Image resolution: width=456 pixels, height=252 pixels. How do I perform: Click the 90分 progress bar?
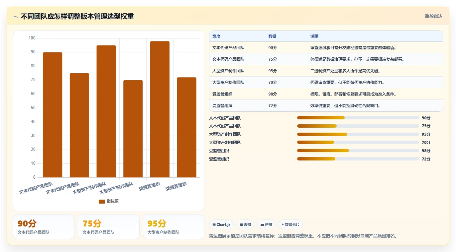pos(358,118)
